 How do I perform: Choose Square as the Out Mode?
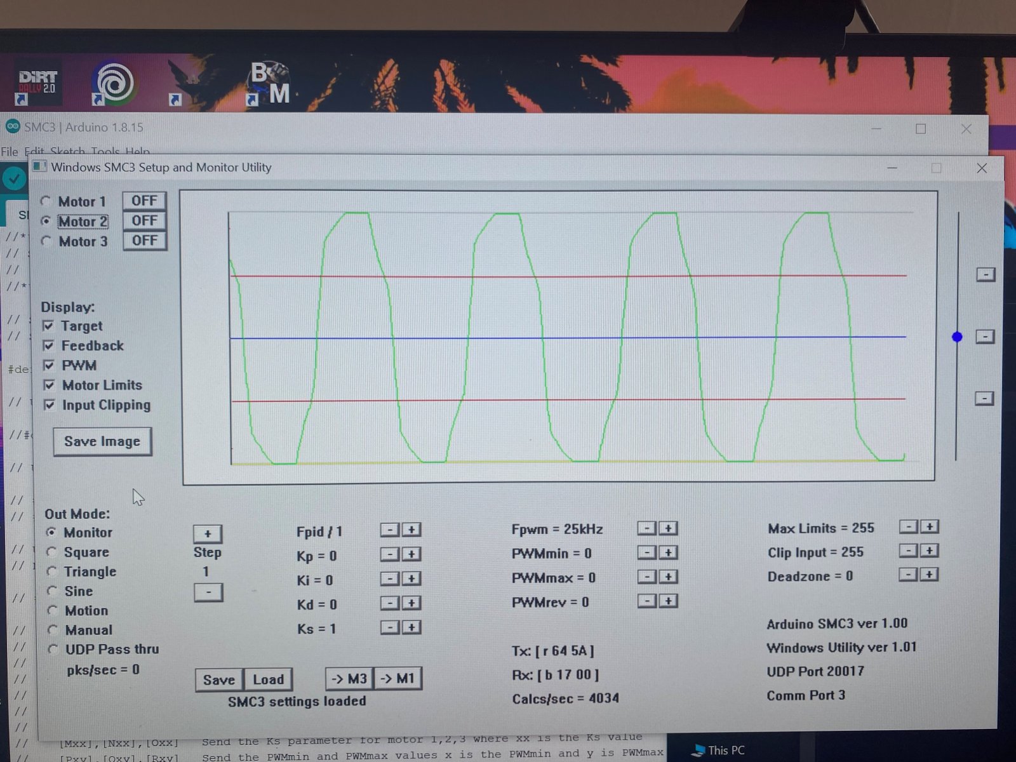tap(52, 552)
